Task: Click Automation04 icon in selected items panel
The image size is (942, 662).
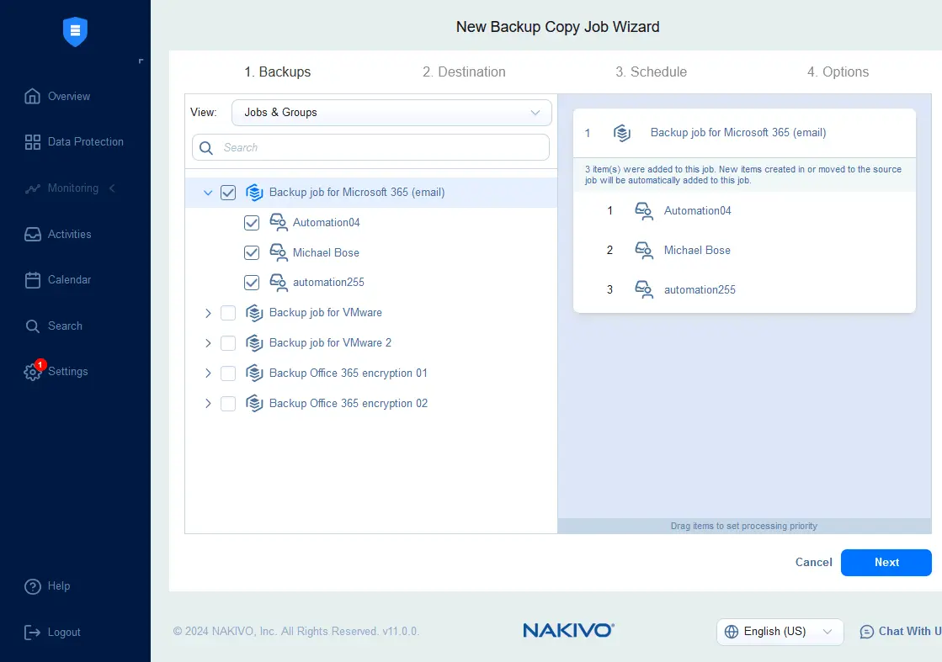Action: click(644, 210)
